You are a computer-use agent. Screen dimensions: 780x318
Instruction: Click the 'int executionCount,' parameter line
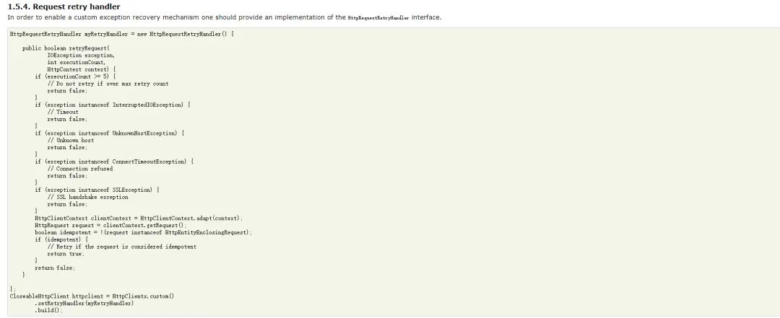click(76, 63)
